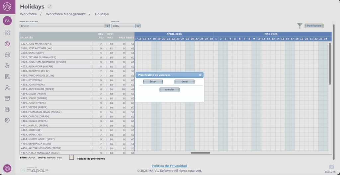This screenshot has width=340, height=175.
Task: Click the expand icon beside Holidays title
Action: (x=50, y=7)
